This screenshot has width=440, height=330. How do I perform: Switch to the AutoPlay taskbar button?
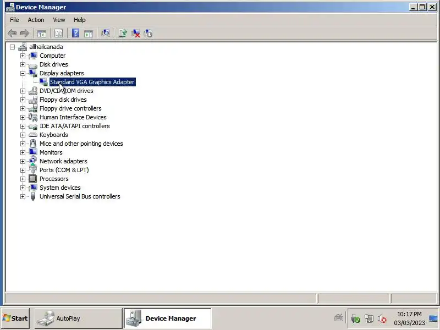click(78, 318)
